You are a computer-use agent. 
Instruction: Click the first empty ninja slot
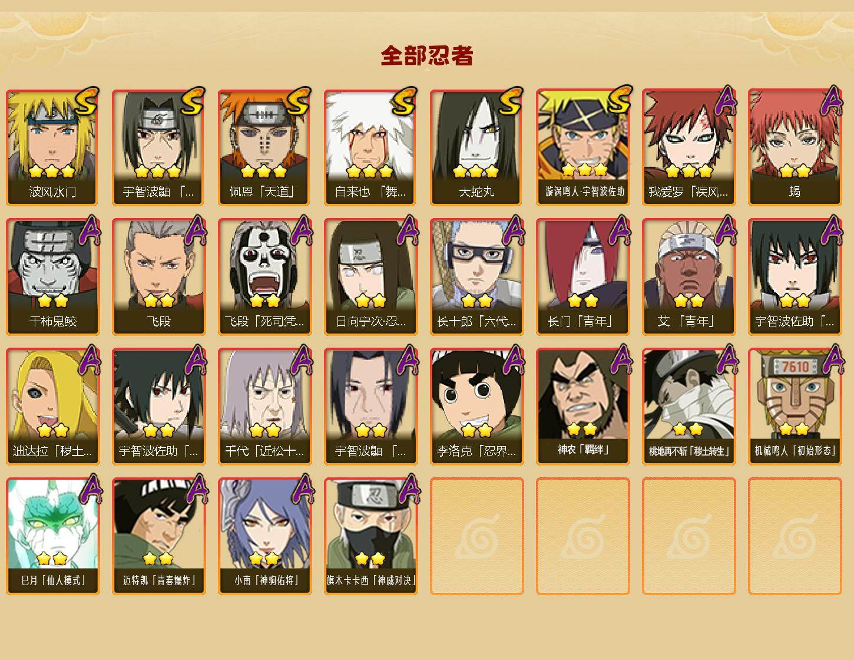(x=477, y=536)
